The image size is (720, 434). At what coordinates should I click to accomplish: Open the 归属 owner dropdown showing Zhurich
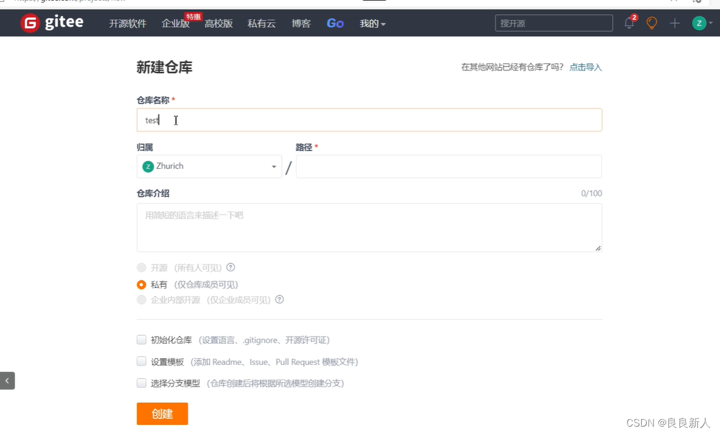point(209,166)
